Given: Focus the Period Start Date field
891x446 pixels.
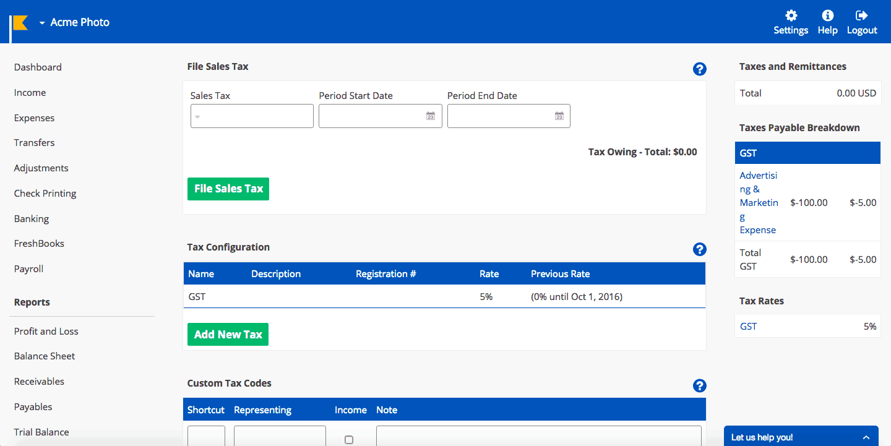Looking at the screenshot, I should 381,116.
